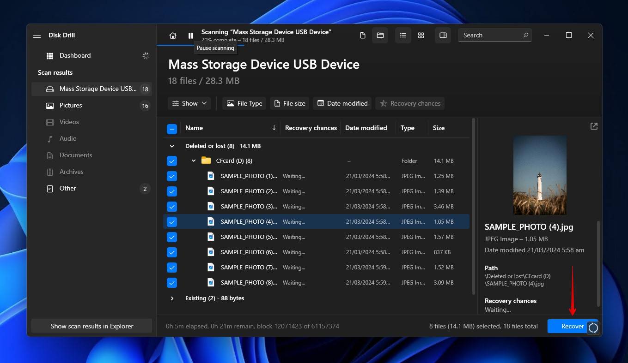Select Pictures in the scan results sidebar
This screenshot has height=363, width=628.
tap(70, 105)
